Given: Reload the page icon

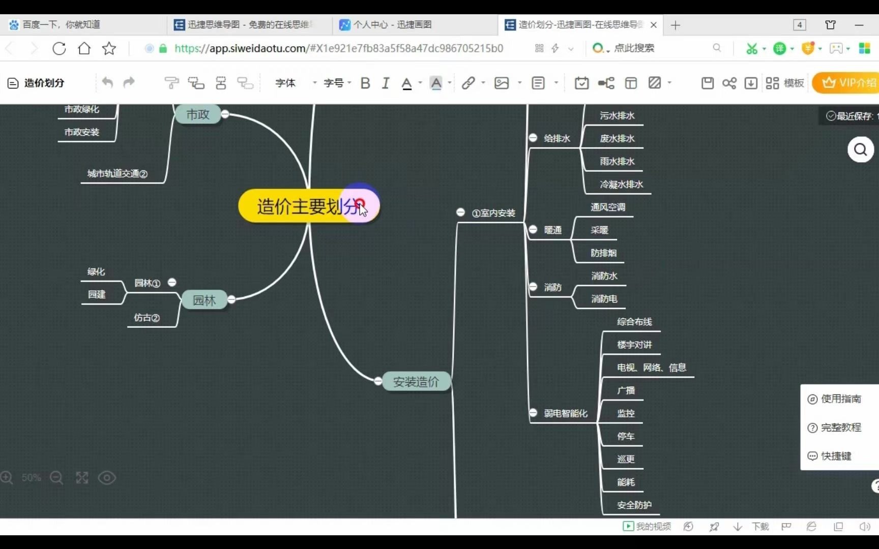Looking at the screenshot, I should pos(59,48).
